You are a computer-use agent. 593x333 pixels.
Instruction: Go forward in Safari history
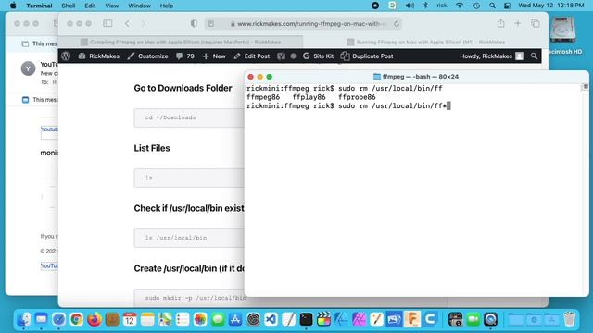143,23
